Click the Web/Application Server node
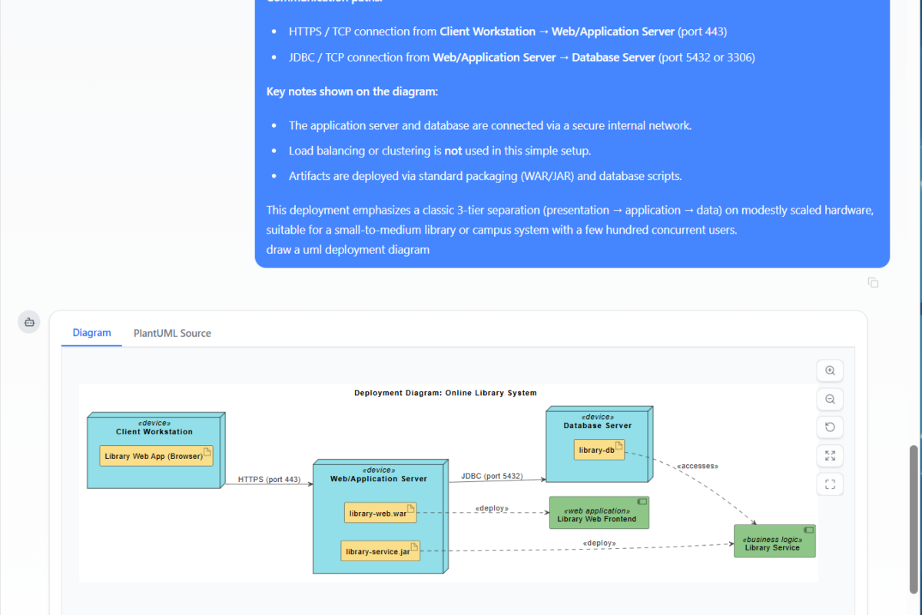Viewport: 922px width, 615px height. (x=376, y=478)
